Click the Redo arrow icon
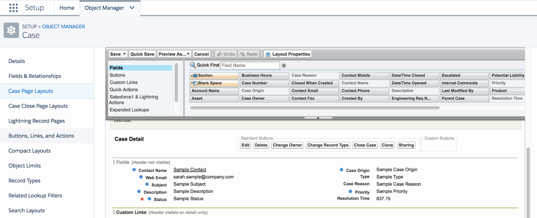 [x=243, y=54]
